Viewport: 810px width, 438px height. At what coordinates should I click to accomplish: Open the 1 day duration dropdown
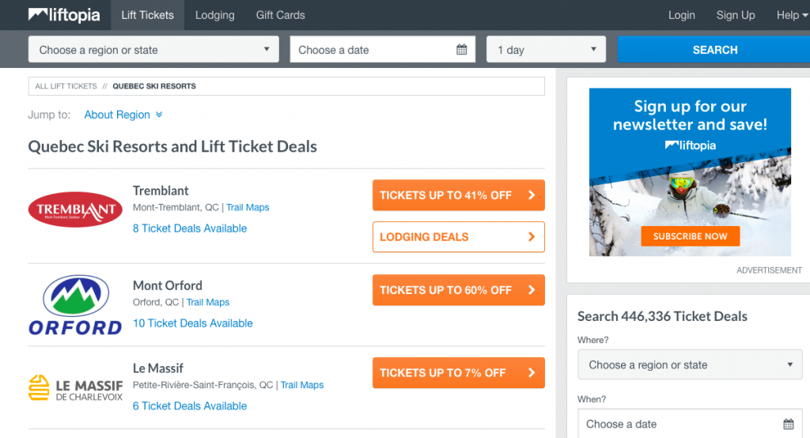coord(546,50)
